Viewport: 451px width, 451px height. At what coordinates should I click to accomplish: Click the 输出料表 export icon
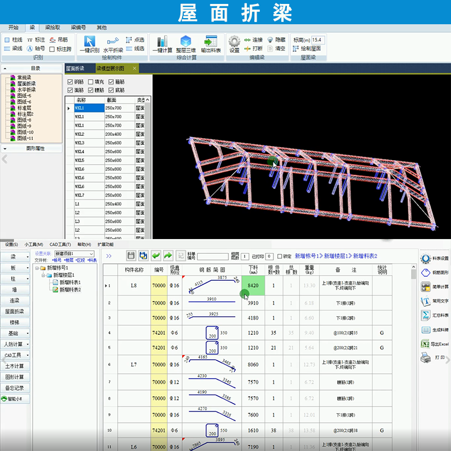coord(211,41)
